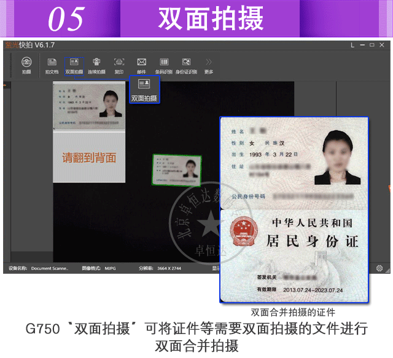
Task: Click the window resize grip beside gear
Action: pos(387,271)
